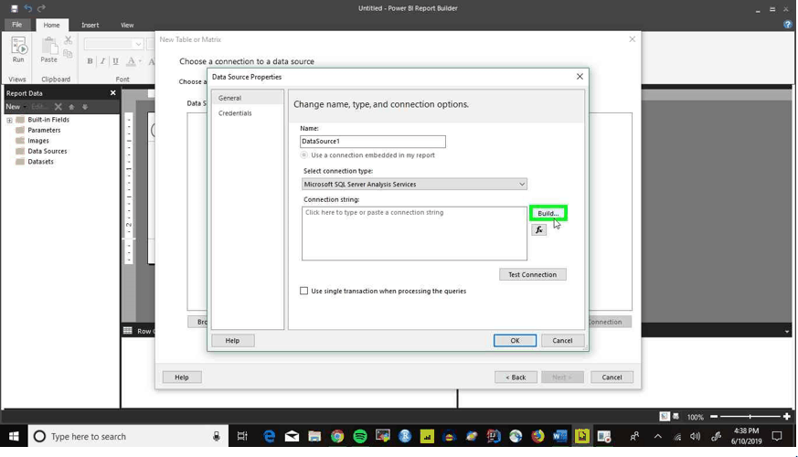Close the Report Data pane

[113, 93]
